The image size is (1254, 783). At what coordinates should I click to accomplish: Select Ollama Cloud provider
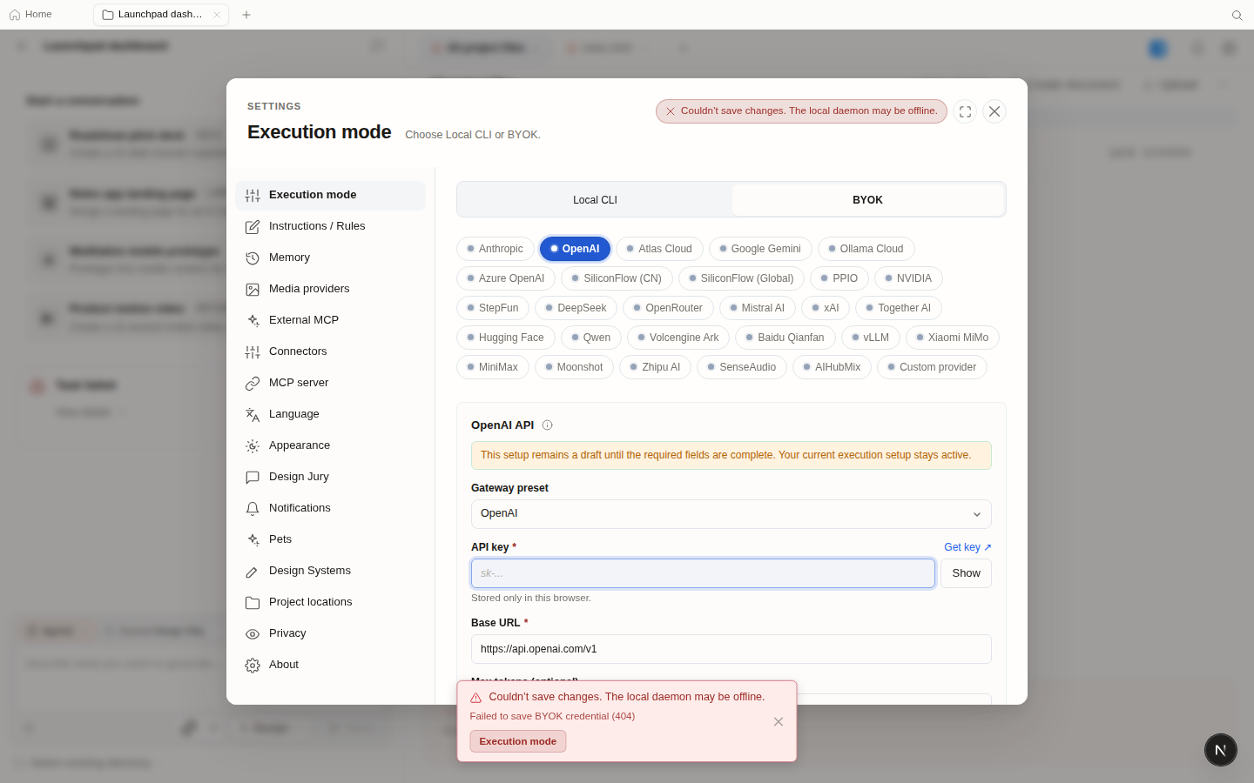pos(866,249)
